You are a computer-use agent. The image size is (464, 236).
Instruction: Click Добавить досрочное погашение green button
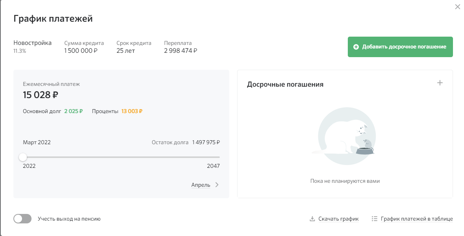400,47
